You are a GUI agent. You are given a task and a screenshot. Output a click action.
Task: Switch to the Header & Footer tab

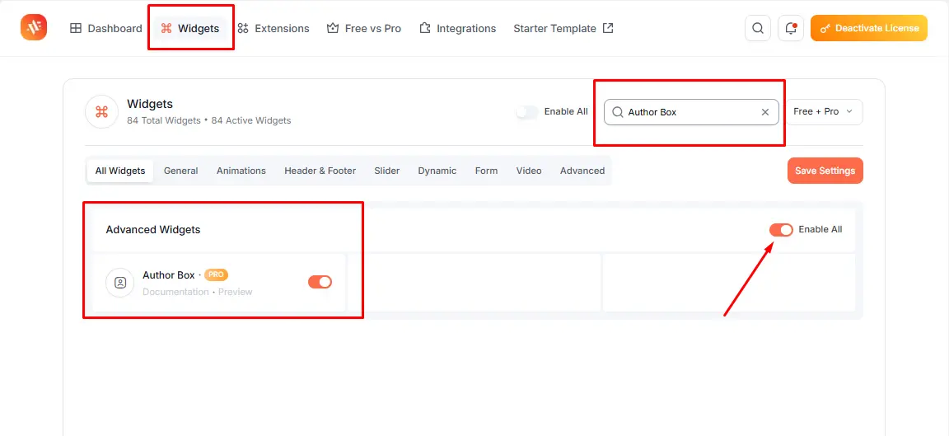click(x=320, y=171)
